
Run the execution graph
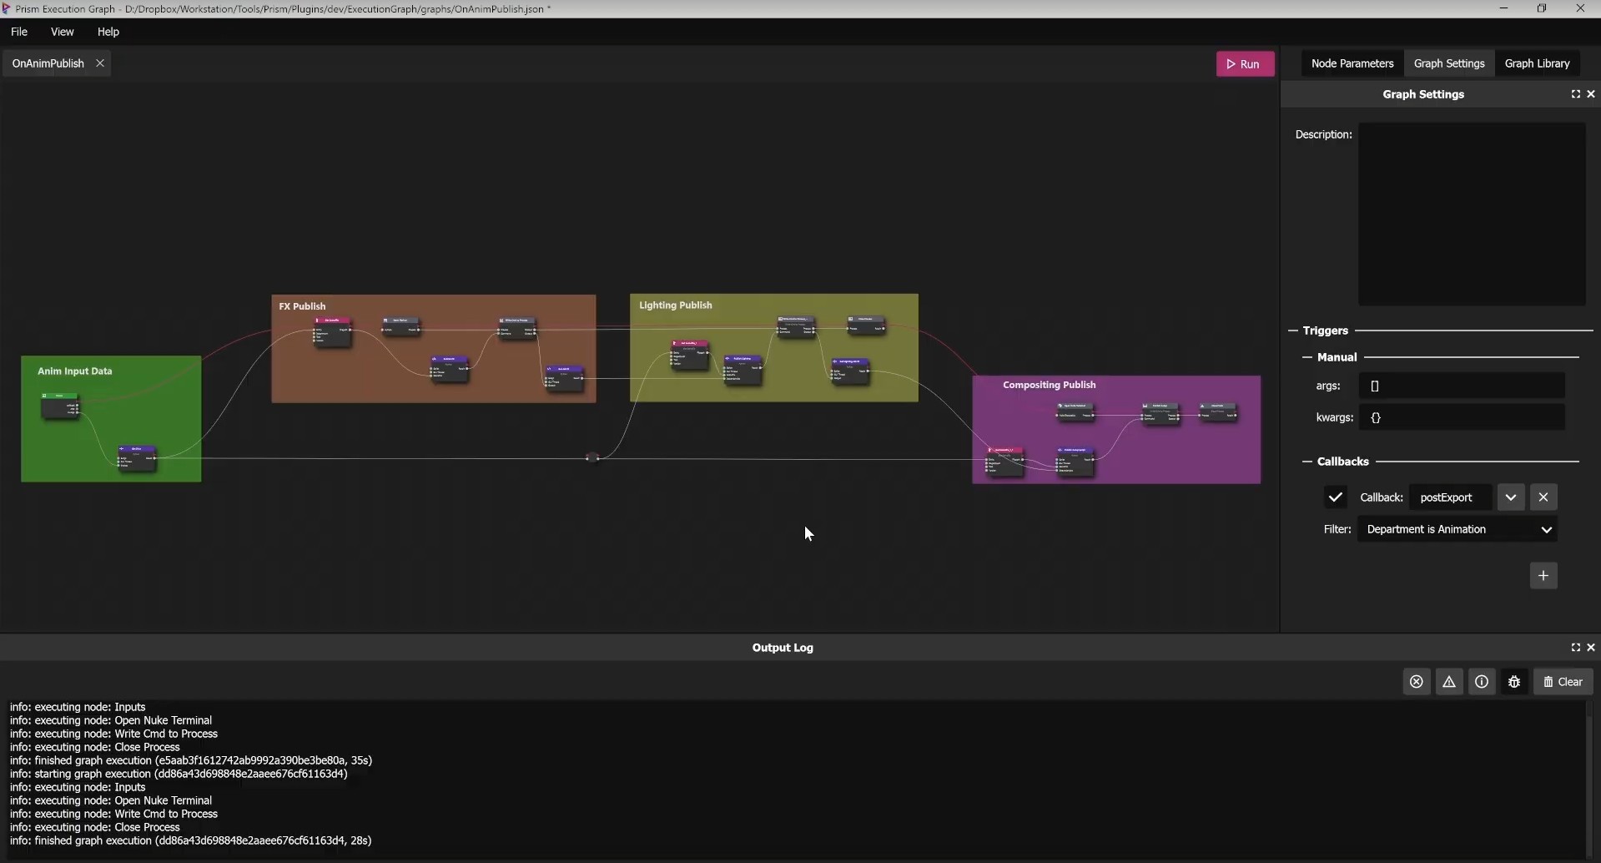(x=1245, y=63)
